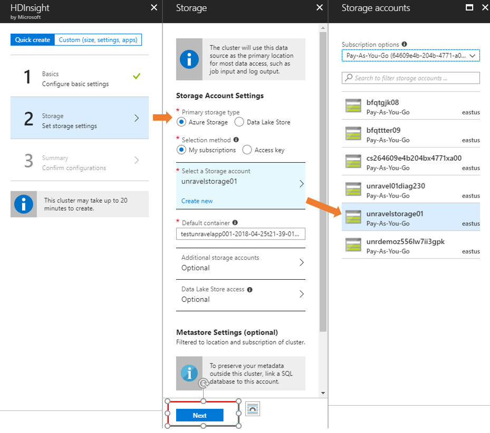Click the Storage blade vertical scrollbar thumb
This screenshot has height=433, width=490.
(323, 182)
